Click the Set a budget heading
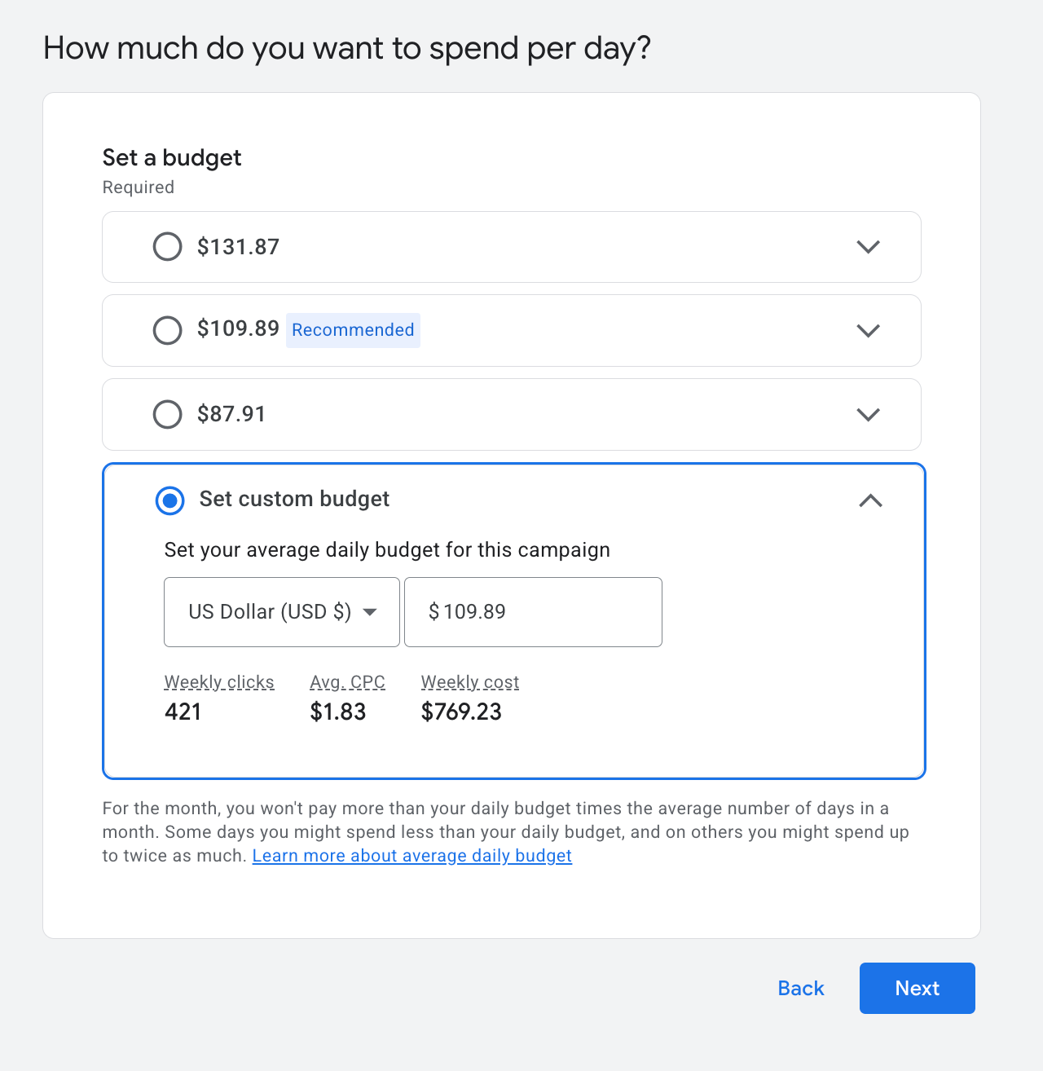Viewport: 1043px width, 1071px height. pos(171,157)
